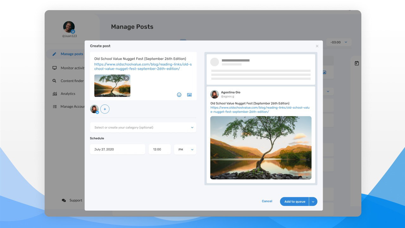Expand the Add to queue options arrow
The width and height of the screenshot is (405, 228).
click(x=313, y=202)
